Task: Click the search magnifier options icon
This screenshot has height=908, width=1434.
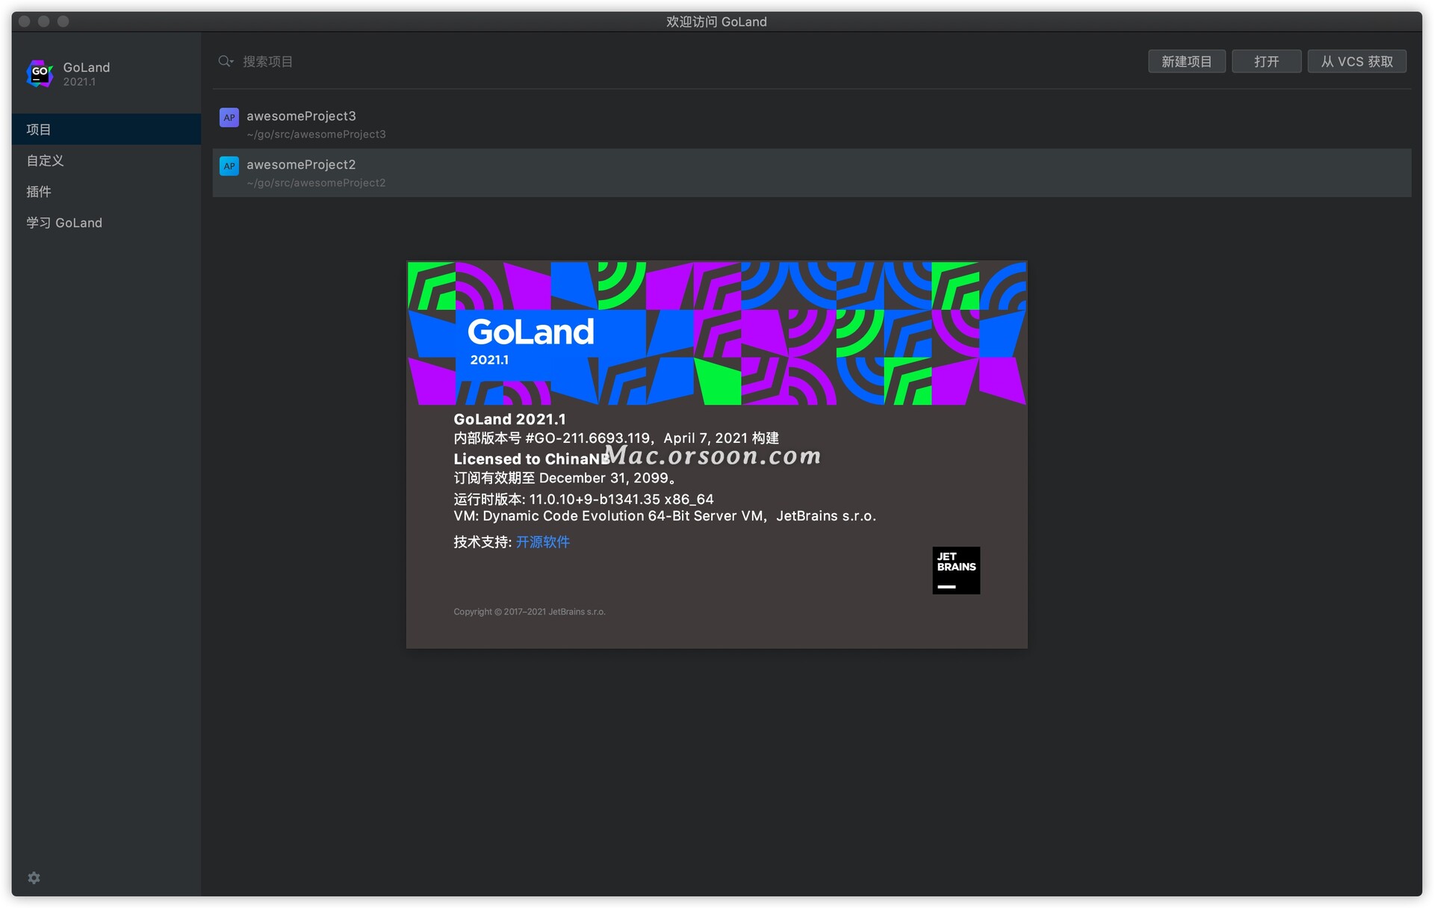Action: pyautogui.click(x=226, y=61)
